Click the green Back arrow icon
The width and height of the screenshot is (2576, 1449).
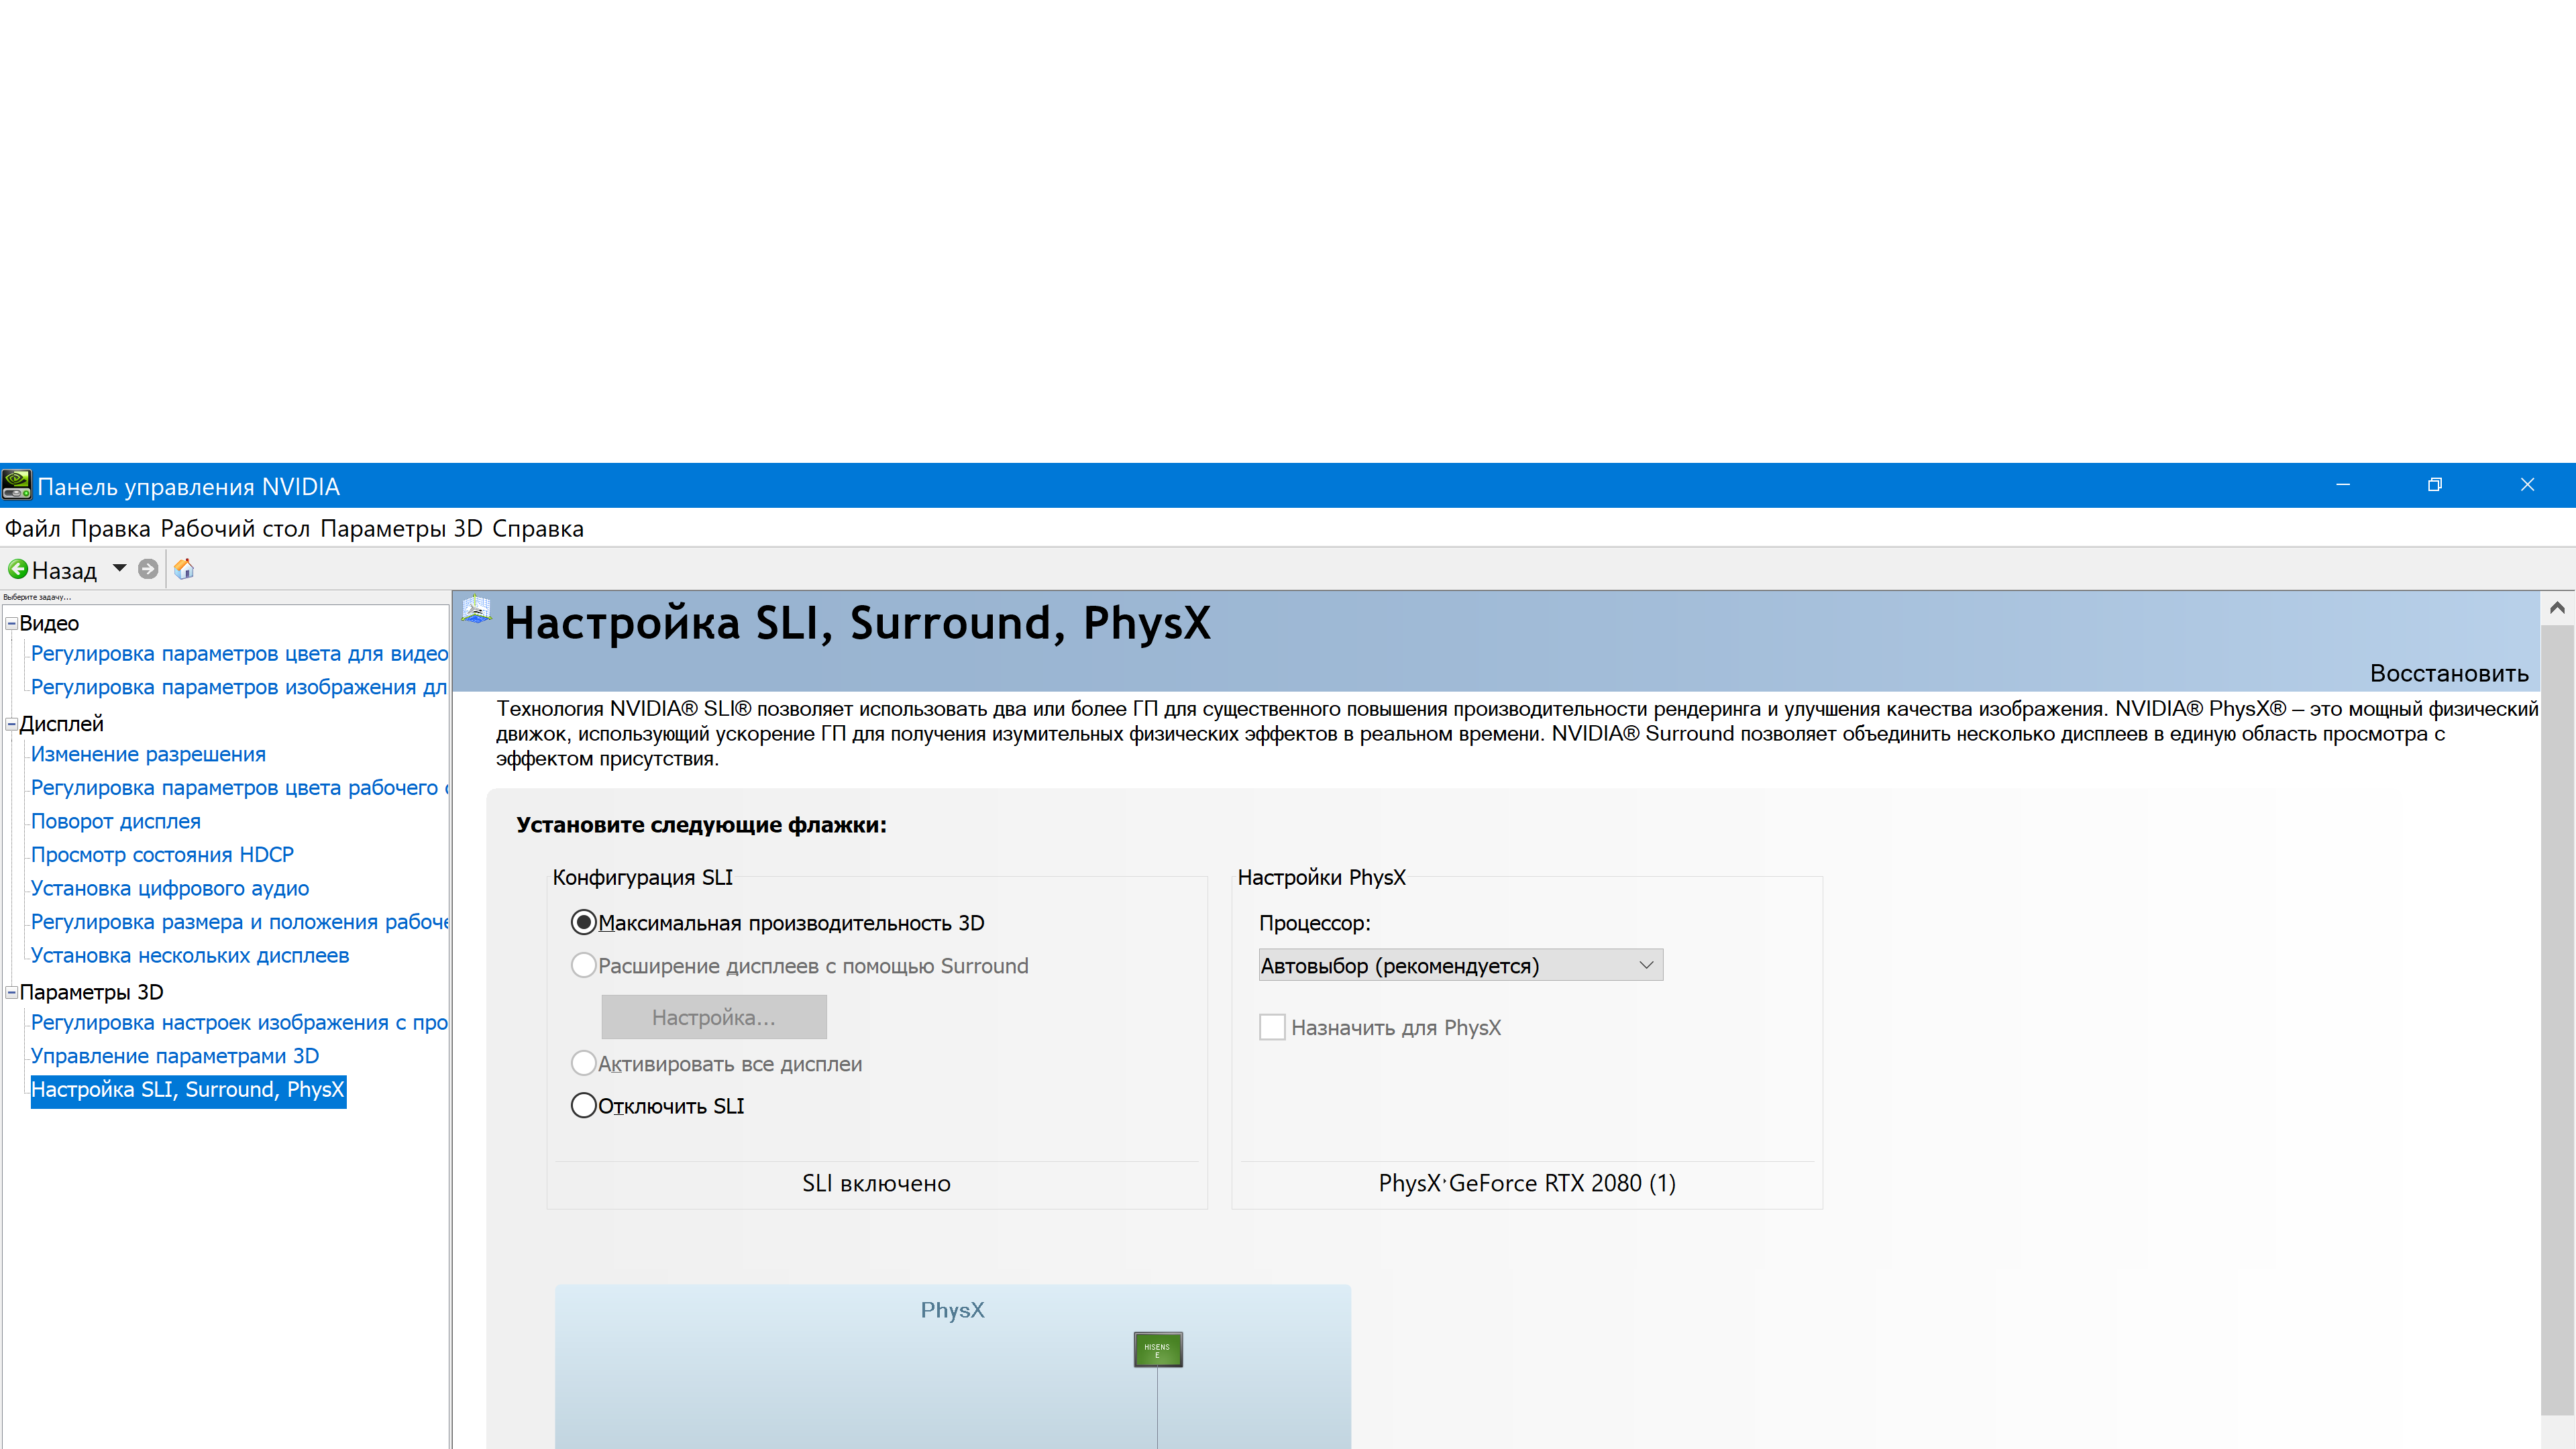tap(18, 569)
